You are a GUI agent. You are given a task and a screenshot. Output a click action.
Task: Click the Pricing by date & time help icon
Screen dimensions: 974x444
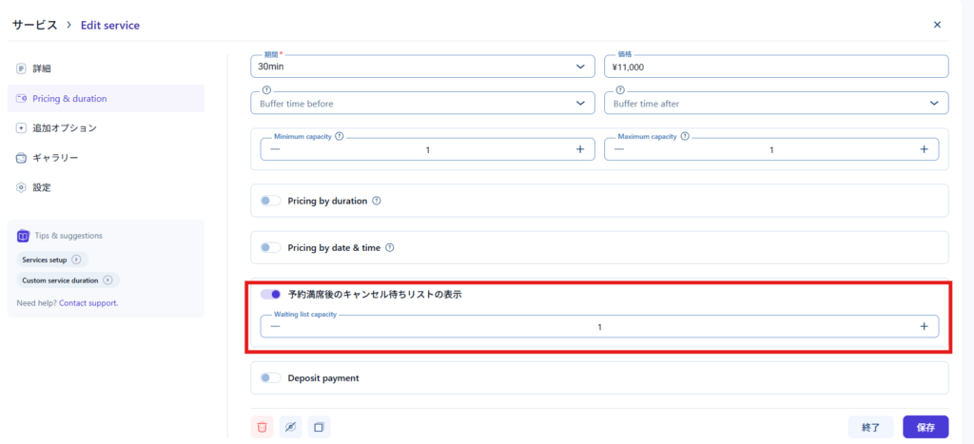[390, 247]
